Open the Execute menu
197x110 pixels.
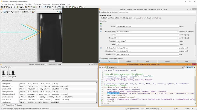11,4
